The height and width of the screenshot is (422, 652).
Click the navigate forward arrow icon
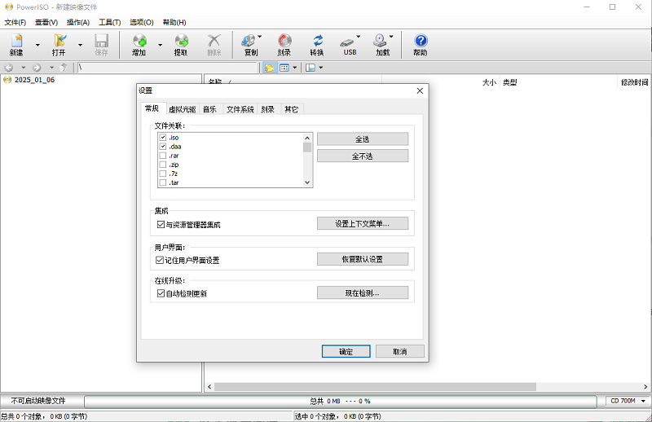coord(37,68)
